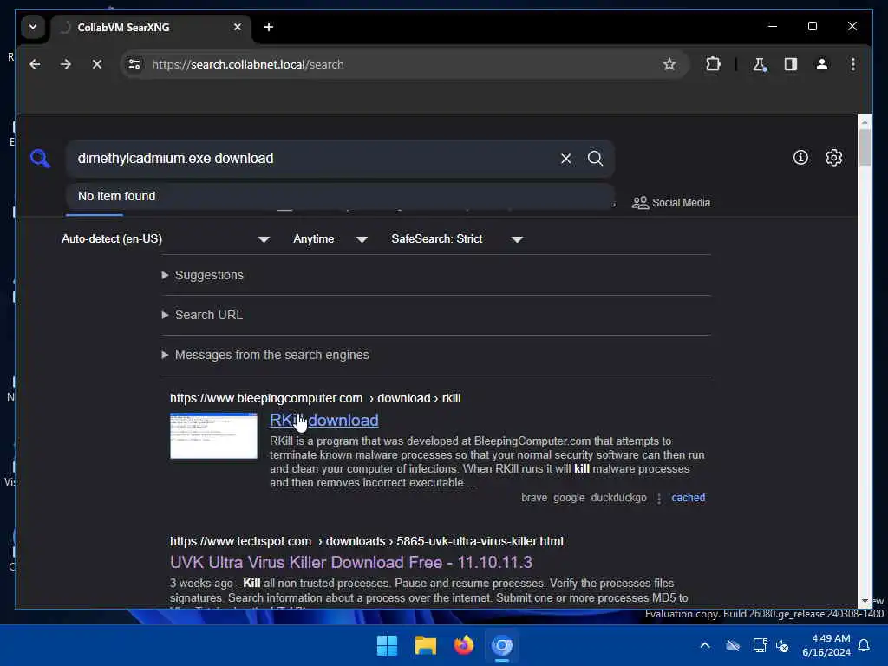Viewport: 888px width, 666px height.
Task: Click the SearXNG logo magnifier
Action: pyautogui.click(x=40, y=159)
